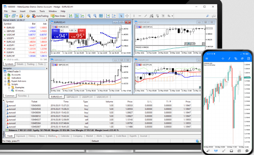The height and width of the screenshot is (155, 254).
Task: Open search using the magnifier icon
Action: (208, 16)
